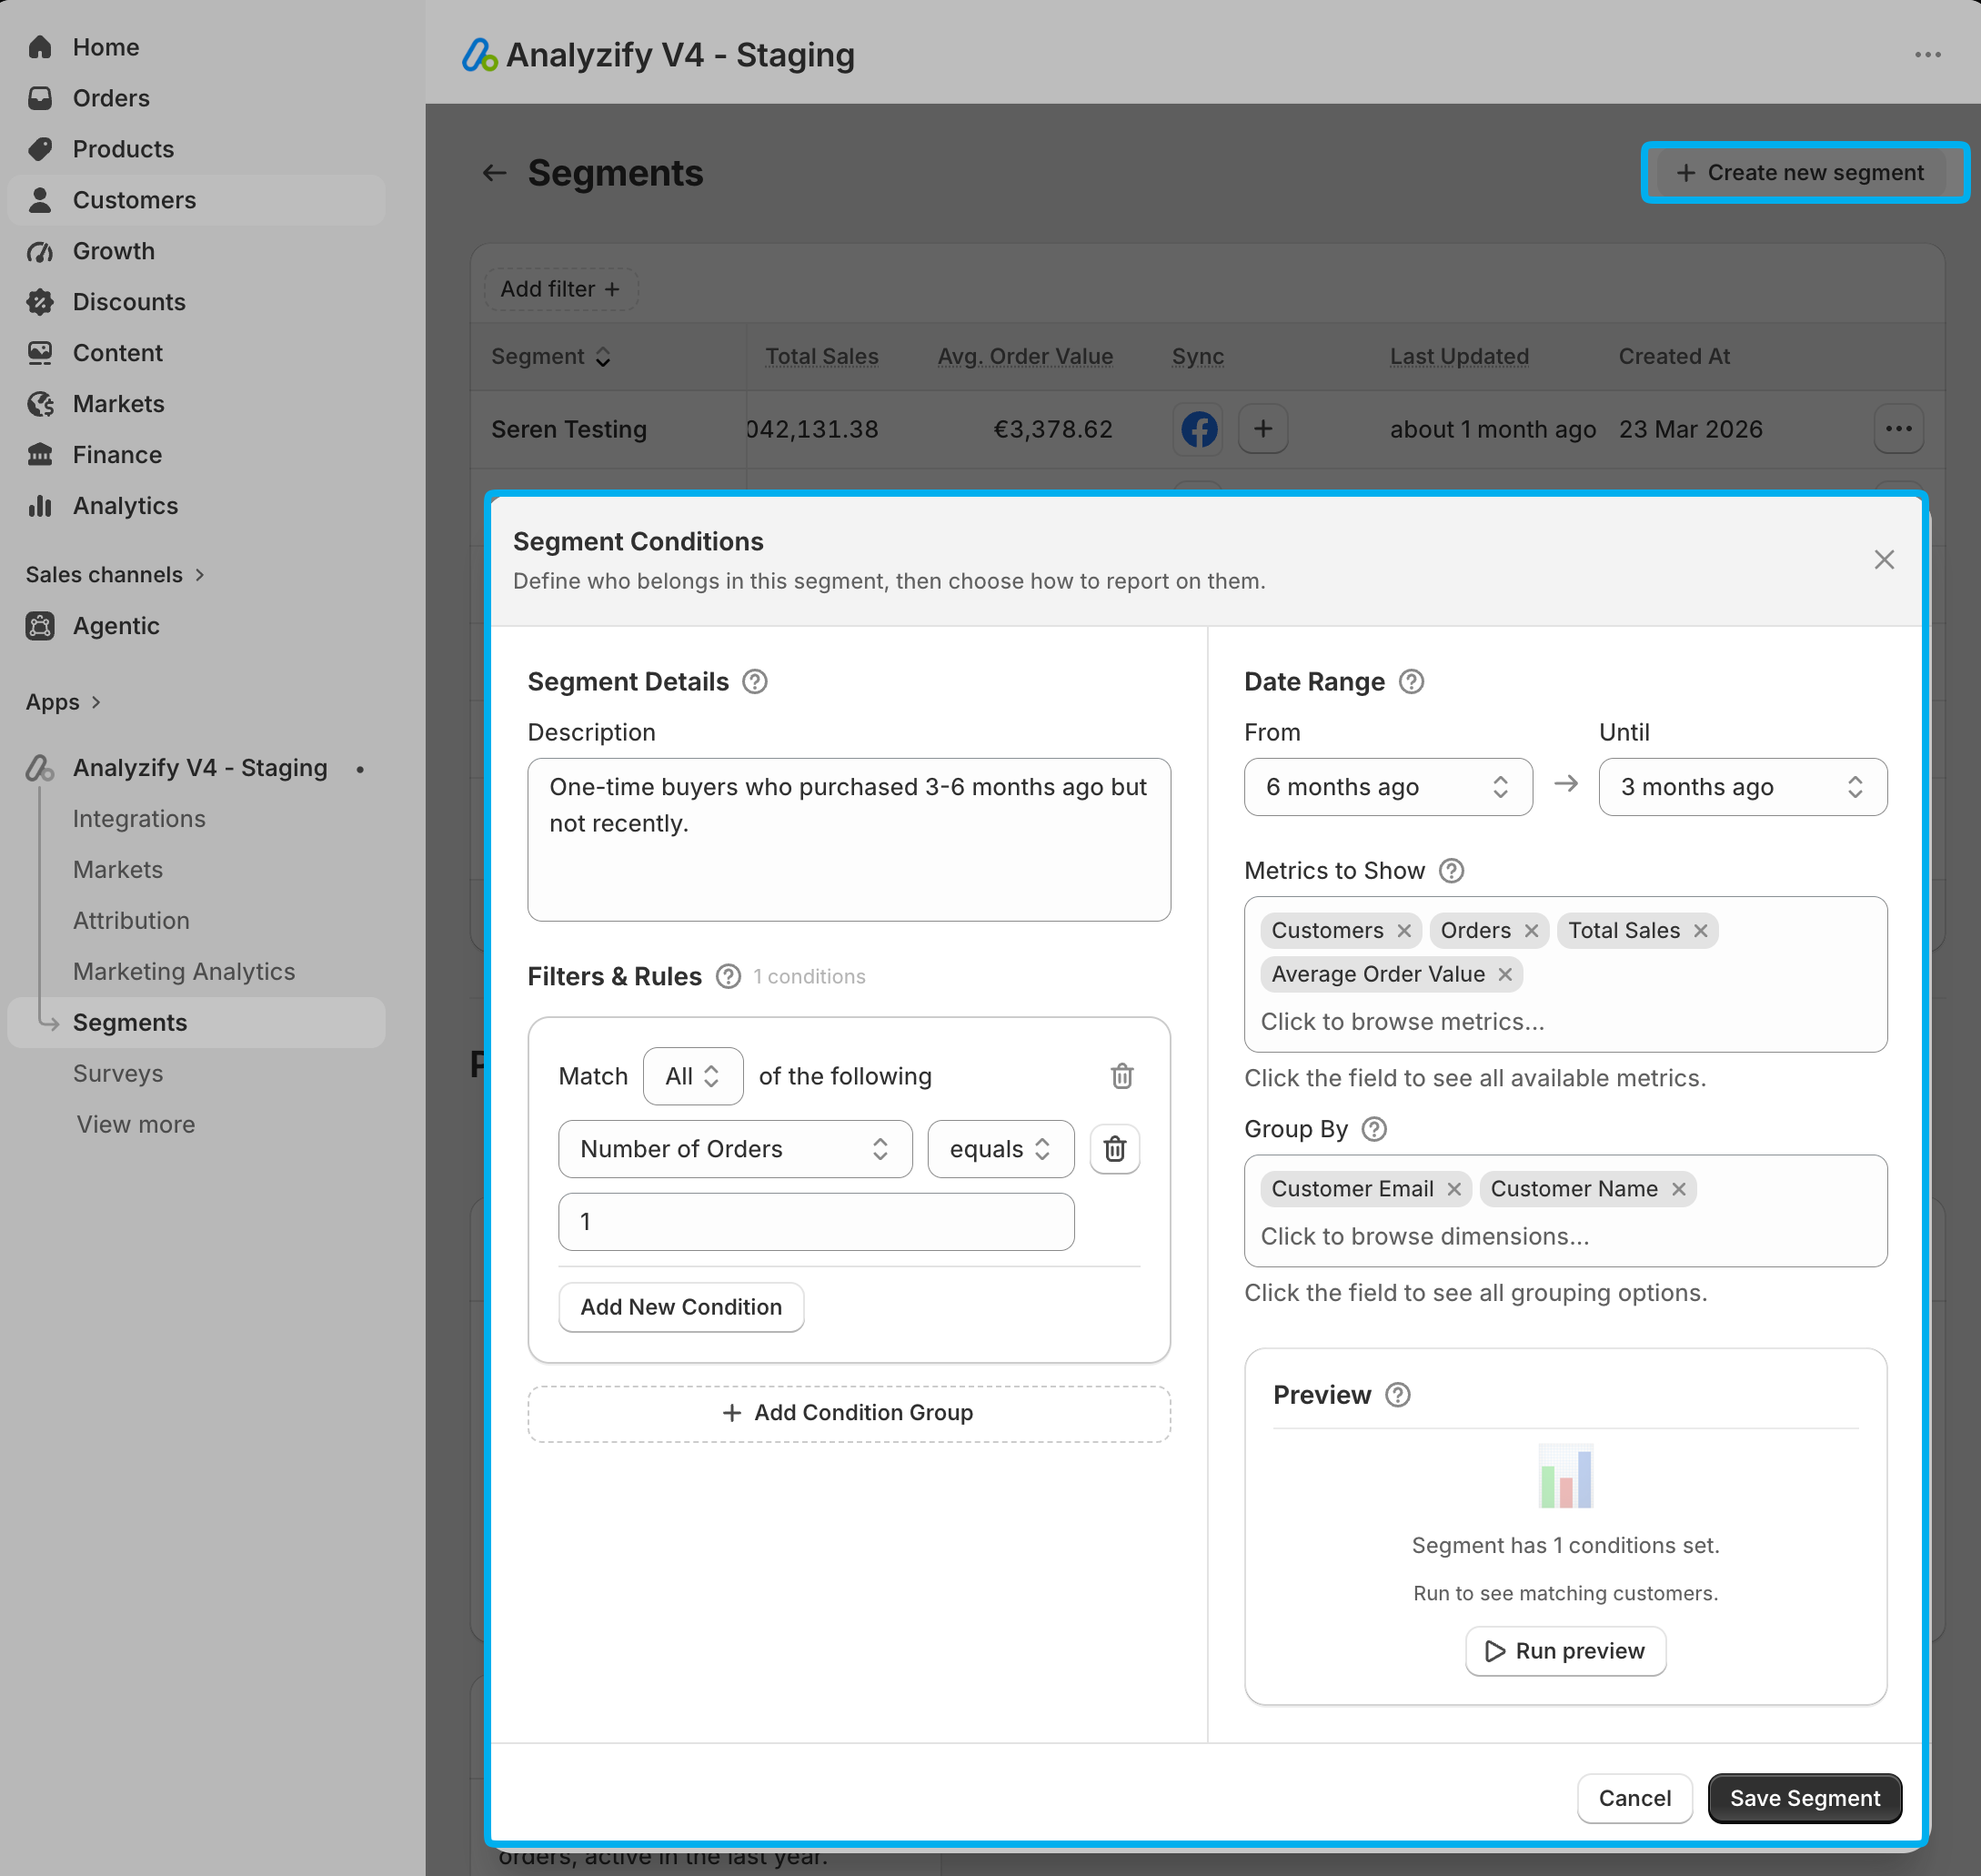Click the Total Sales column header

pos(821,357)
